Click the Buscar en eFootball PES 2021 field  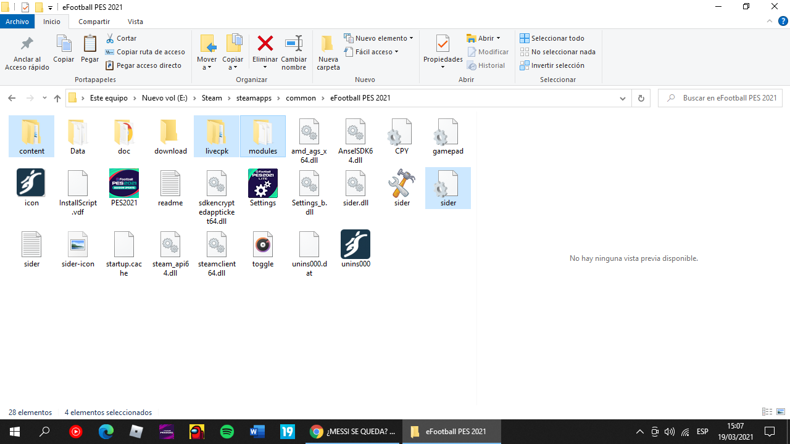coord(720,98)
